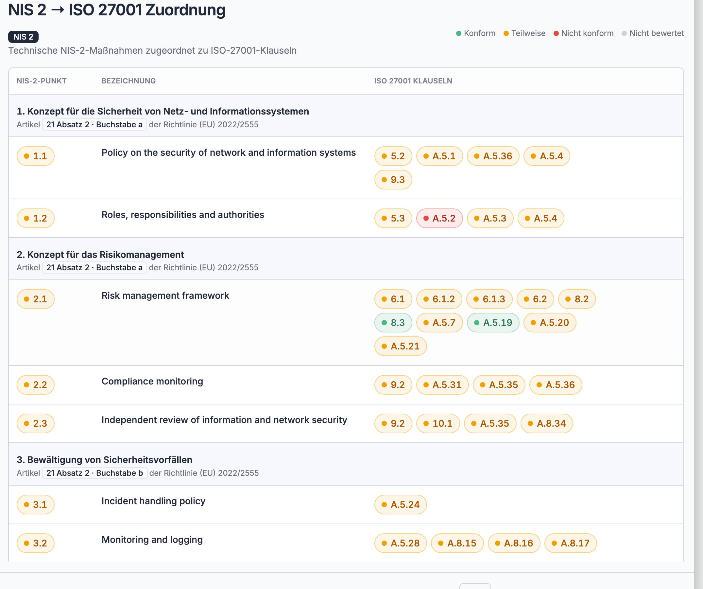The height and width of the screenshot is (589, 703).
Task: Select clause A.8.16 chip
Action: (x=514, y=543)
